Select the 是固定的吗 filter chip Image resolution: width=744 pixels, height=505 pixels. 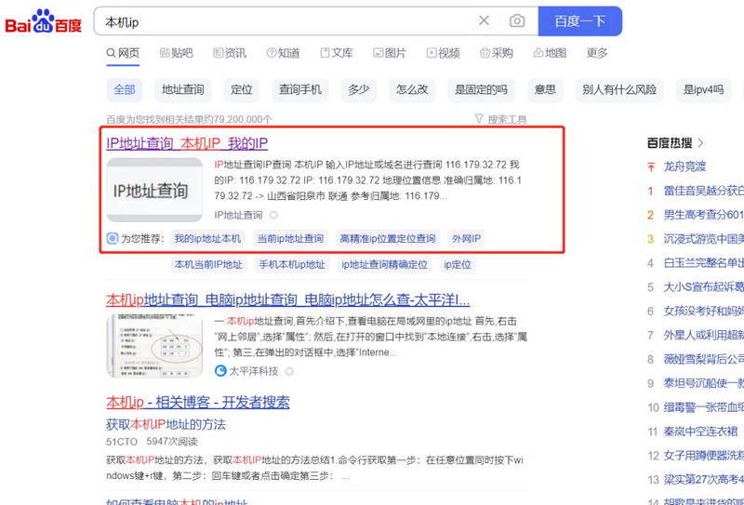[481, 89]
